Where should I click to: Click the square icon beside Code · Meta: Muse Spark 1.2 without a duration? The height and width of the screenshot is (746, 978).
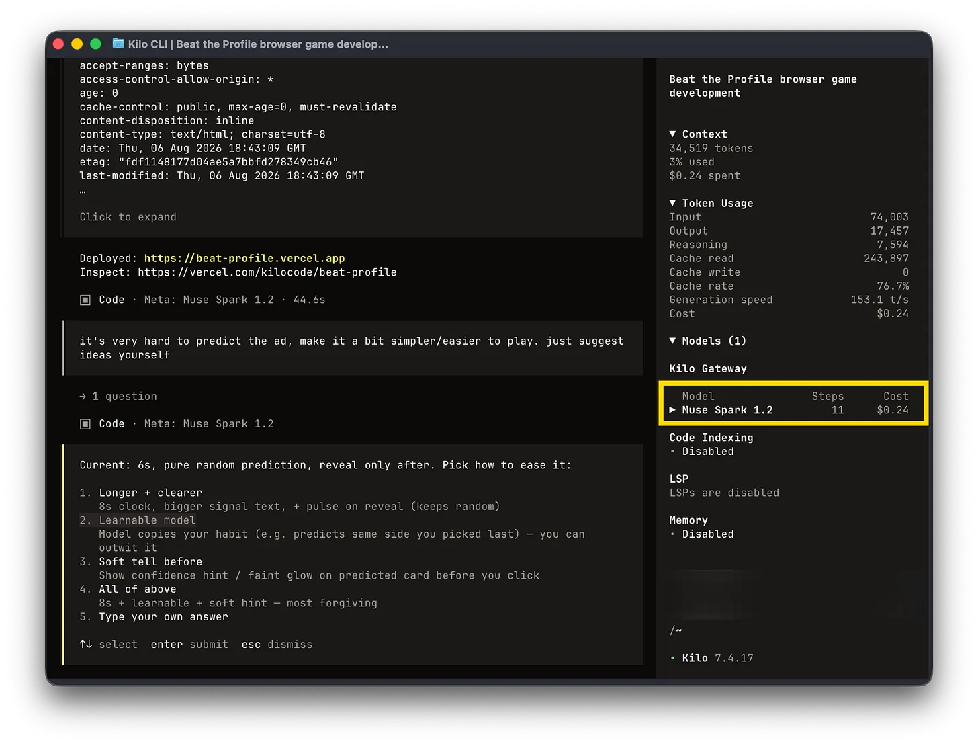(85, 424)
